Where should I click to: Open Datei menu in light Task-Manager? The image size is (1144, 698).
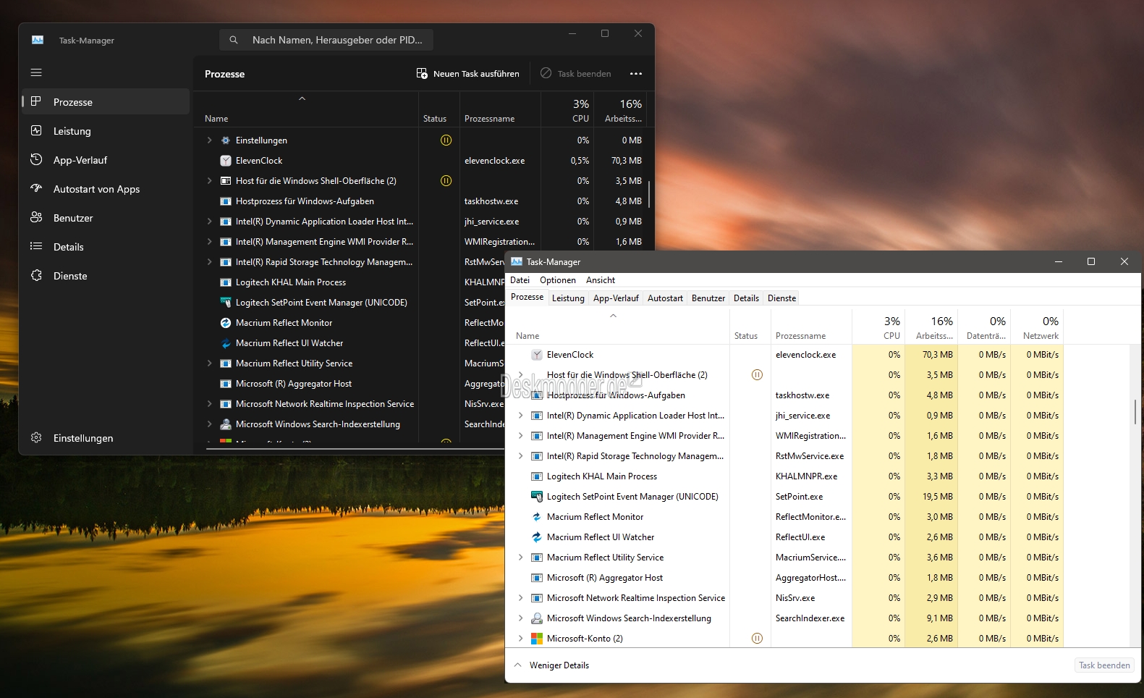520,280
